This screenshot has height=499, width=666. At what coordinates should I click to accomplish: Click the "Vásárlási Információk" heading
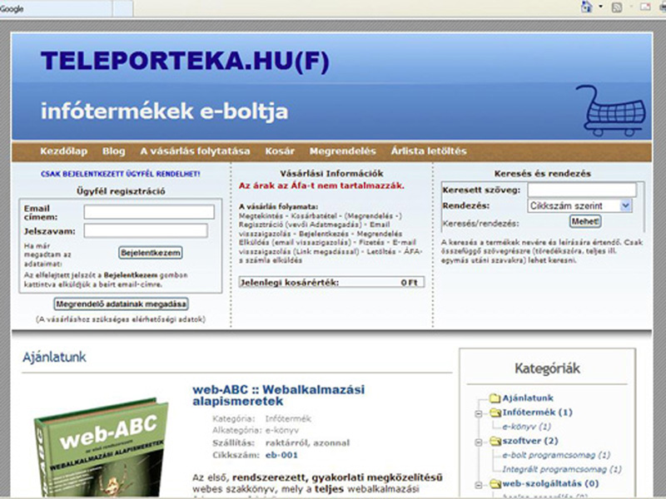[331, 174]
